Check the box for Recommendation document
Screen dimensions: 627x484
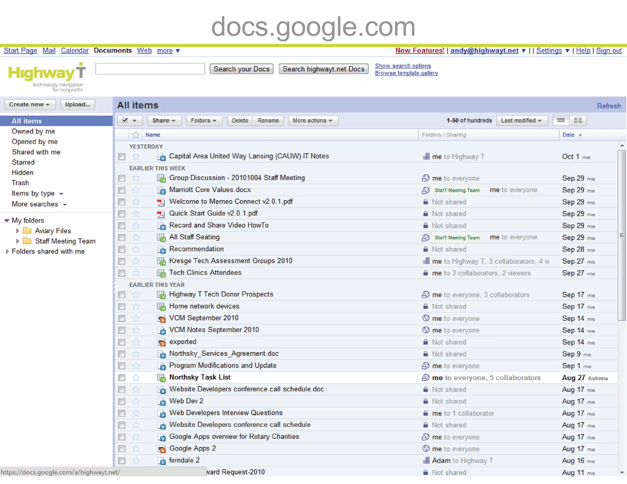tap(122, 250)
